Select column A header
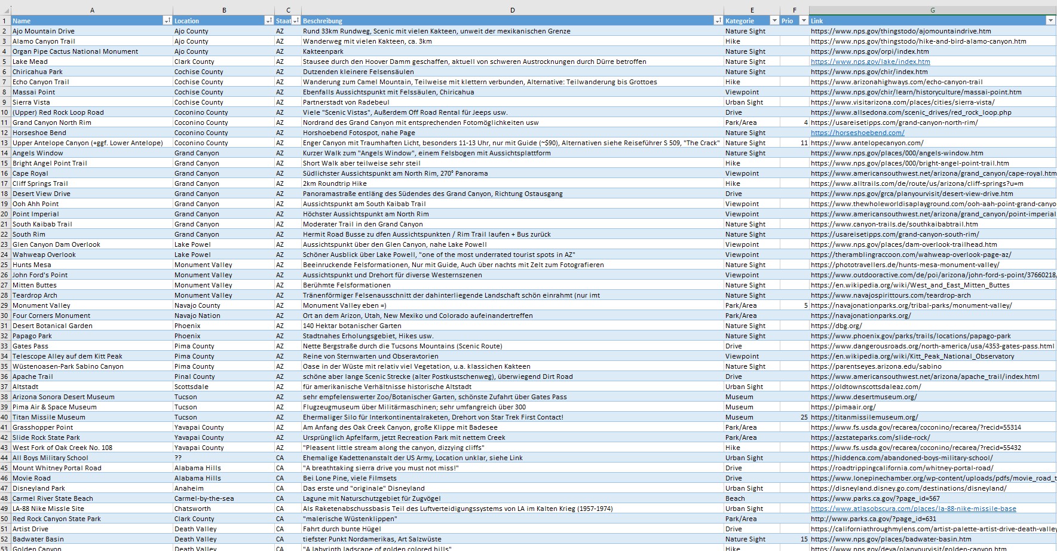1057x551 pixels. click(92, 10)
